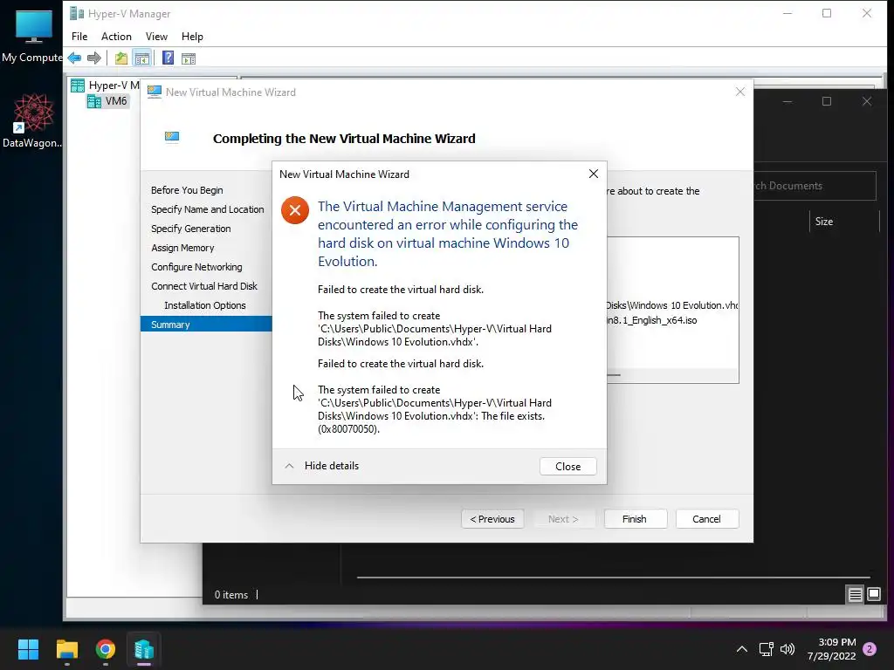Viewport: 894px width, 670px height.
Task: Select the Summary wizard step
Action: [206, 325]
